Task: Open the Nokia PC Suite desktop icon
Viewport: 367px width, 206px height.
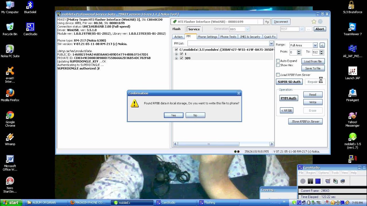Action: tap(10, 51)
